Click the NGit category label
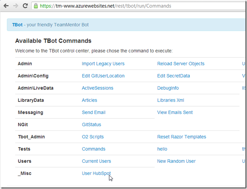 (23, 125)
